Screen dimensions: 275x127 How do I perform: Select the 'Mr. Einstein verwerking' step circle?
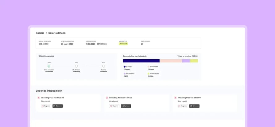coord(76,66)
